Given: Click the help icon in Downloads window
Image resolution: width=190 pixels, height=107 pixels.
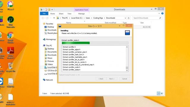Looking at the screenshot, I should 162,13.
